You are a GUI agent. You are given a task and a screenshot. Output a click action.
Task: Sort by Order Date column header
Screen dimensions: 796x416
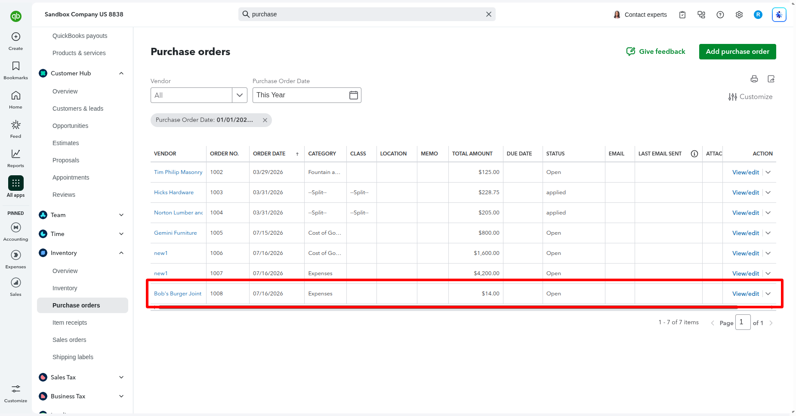click(x=269, y=154)
